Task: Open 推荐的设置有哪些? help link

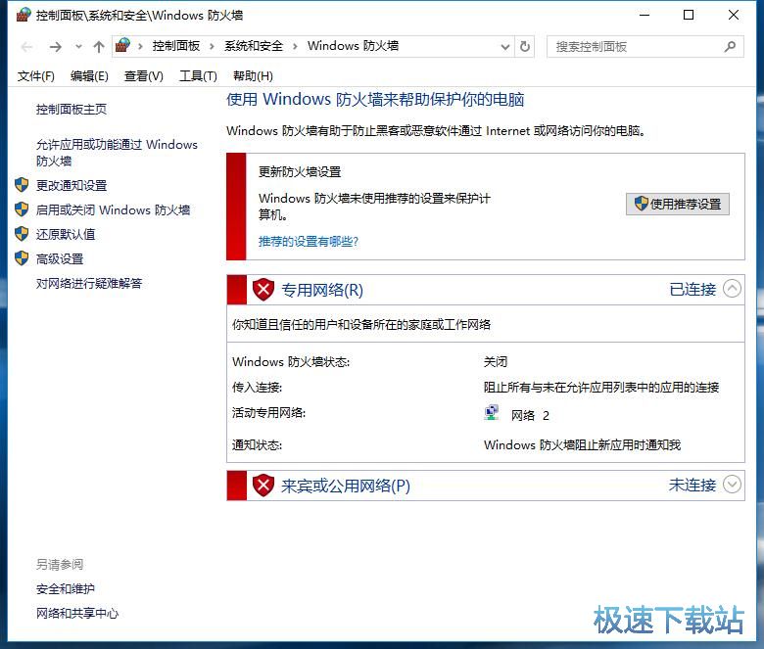Action: coord(309,242)
